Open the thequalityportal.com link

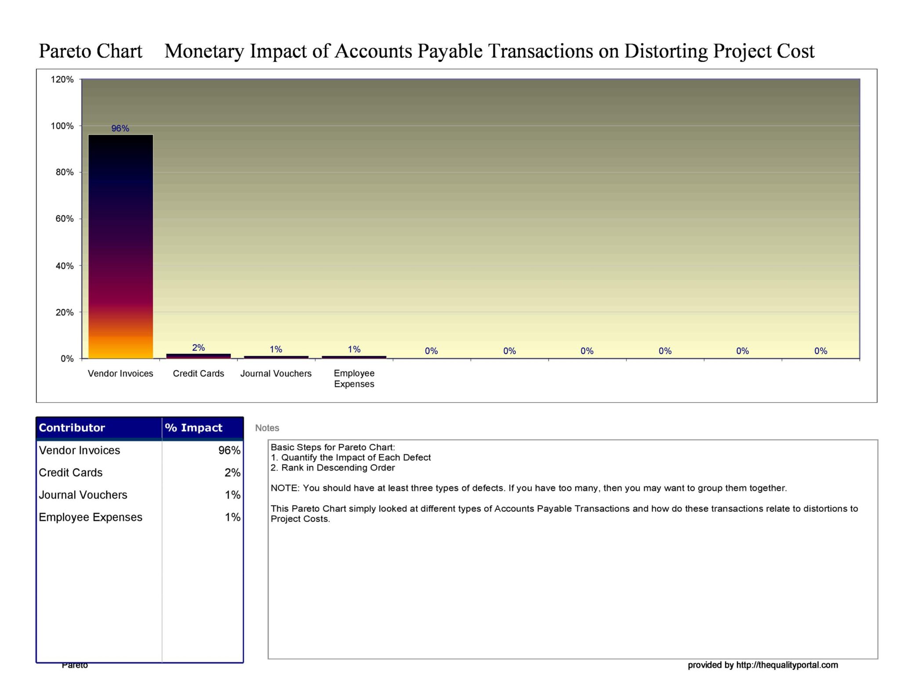pyautogui.click(x=787, y=665)
